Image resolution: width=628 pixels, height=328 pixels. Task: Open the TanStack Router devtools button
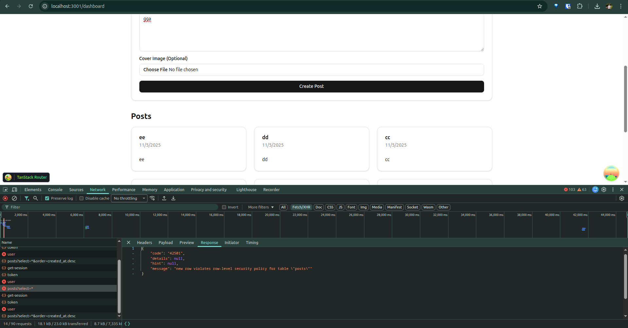pyautogui.click(x=26, y=177)
